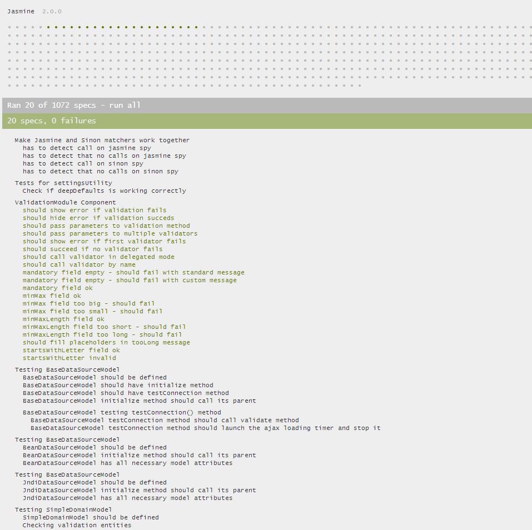Click the first green passed-spec dot
This screenshot has width=532, height=530.
(x=49, y=27)
